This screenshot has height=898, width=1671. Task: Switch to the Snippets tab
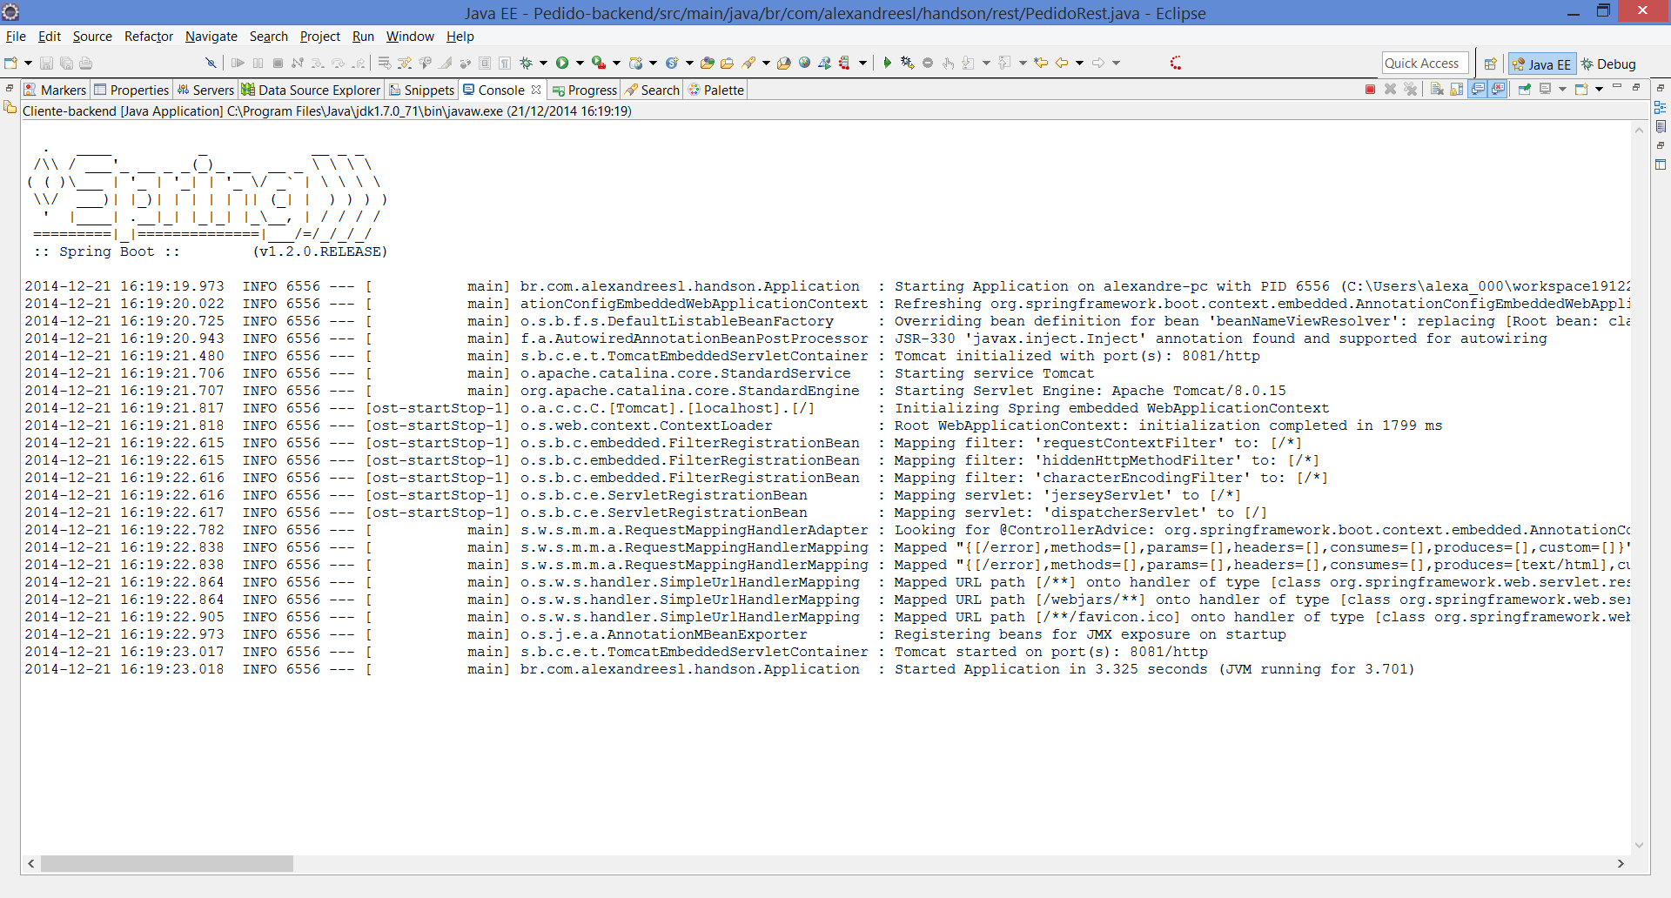[x=422, y=90]
